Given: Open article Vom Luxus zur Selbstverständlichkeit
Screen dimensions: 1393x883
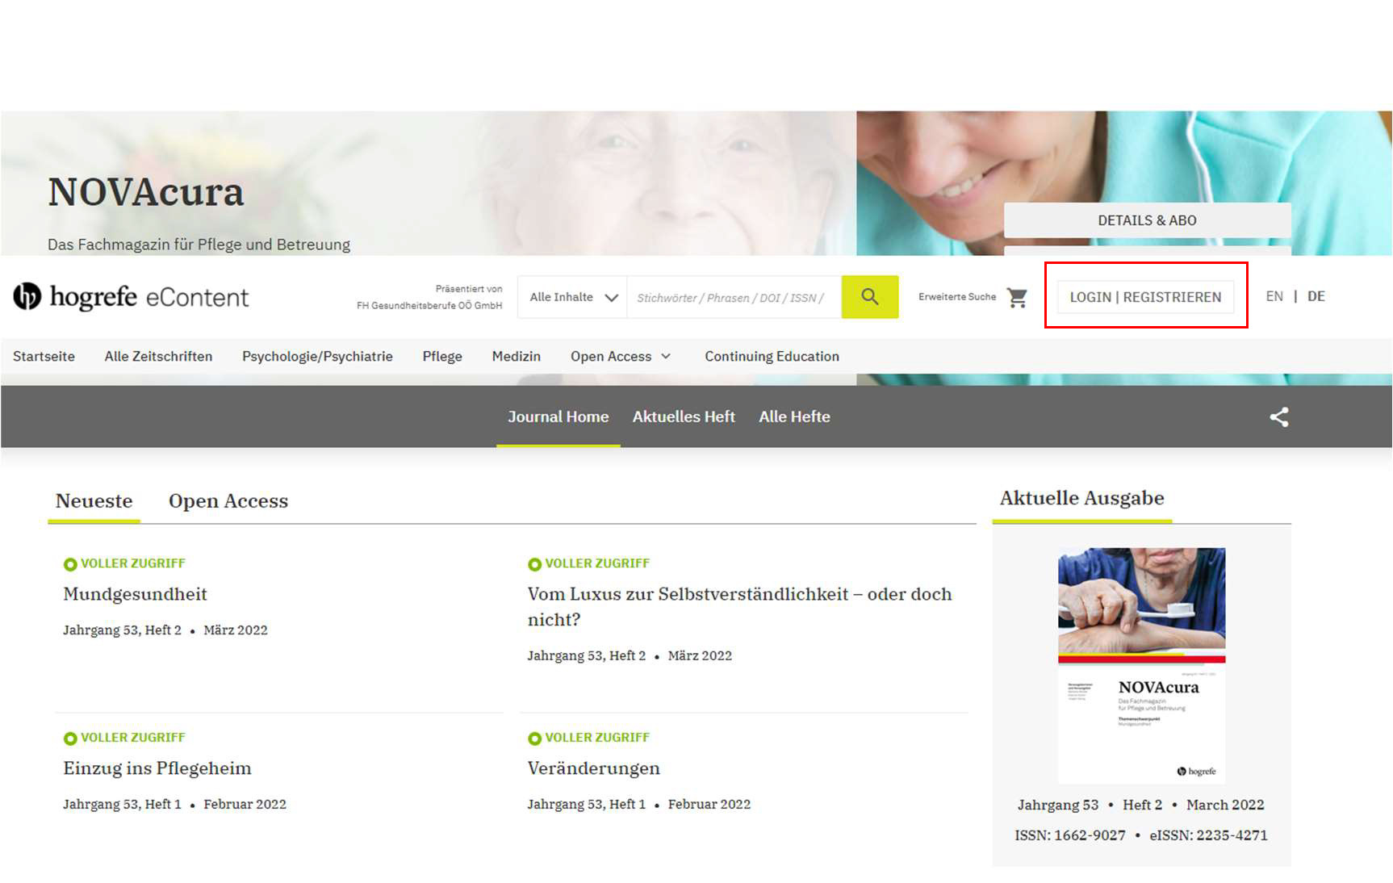Looking at the screenshot, I should 739,606.
